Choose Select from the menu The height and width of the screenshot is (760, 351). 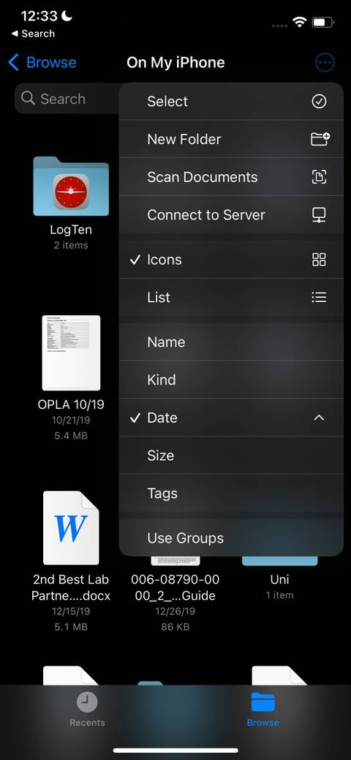click(231, 101)
